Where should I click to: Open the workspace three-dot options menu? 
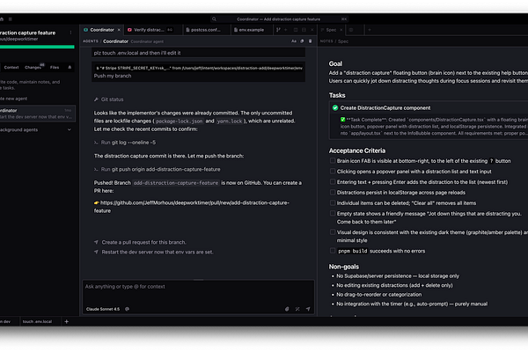point(70,33)
